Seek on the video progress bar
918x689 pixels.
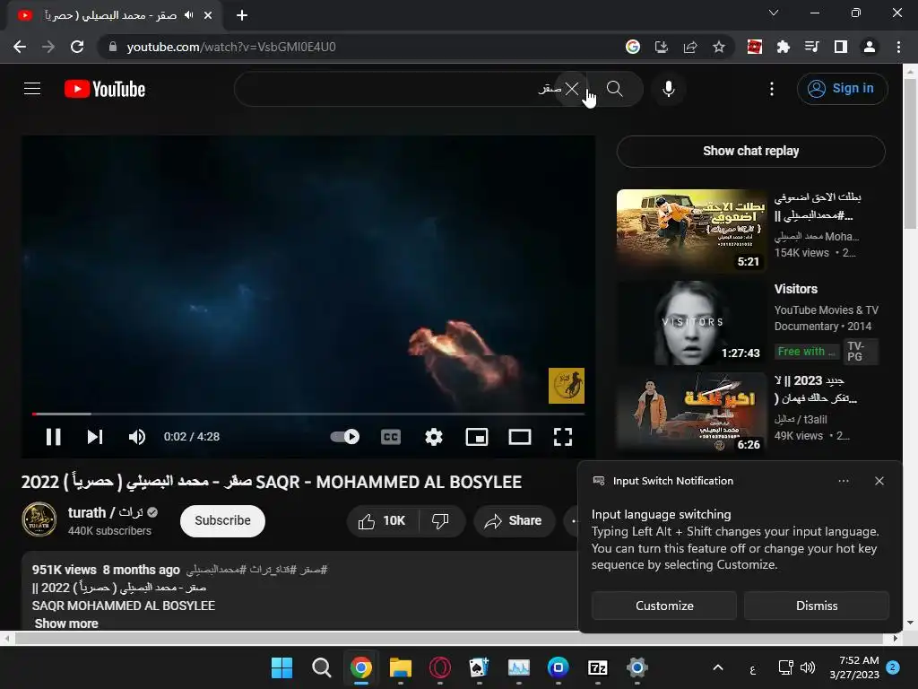[x=308, y=414]
